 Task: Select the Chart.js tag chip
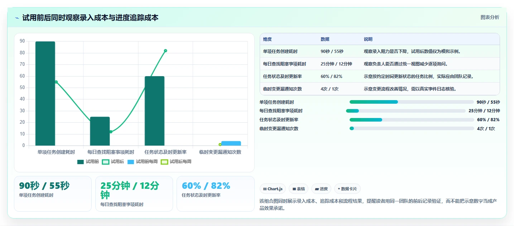click(273, 189)
